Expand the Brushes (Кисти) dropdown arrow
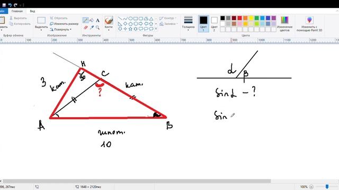The height and width of the screenshot is (190, 339). [x=109, y=30]
